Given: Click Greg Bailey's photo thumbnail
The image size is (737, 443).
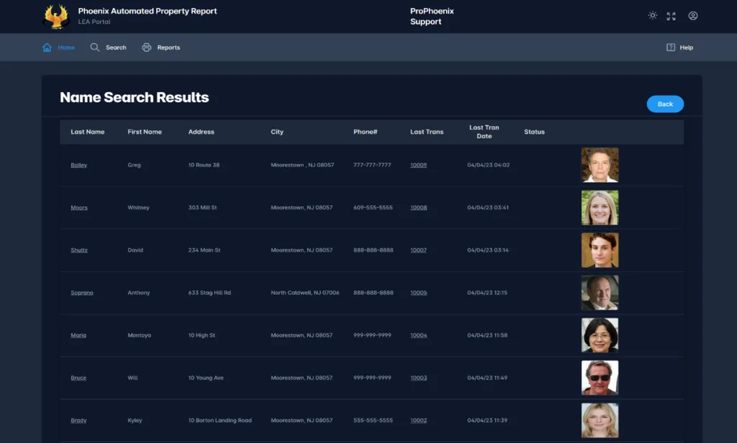Looking at the screenshot, I should 600,165.
